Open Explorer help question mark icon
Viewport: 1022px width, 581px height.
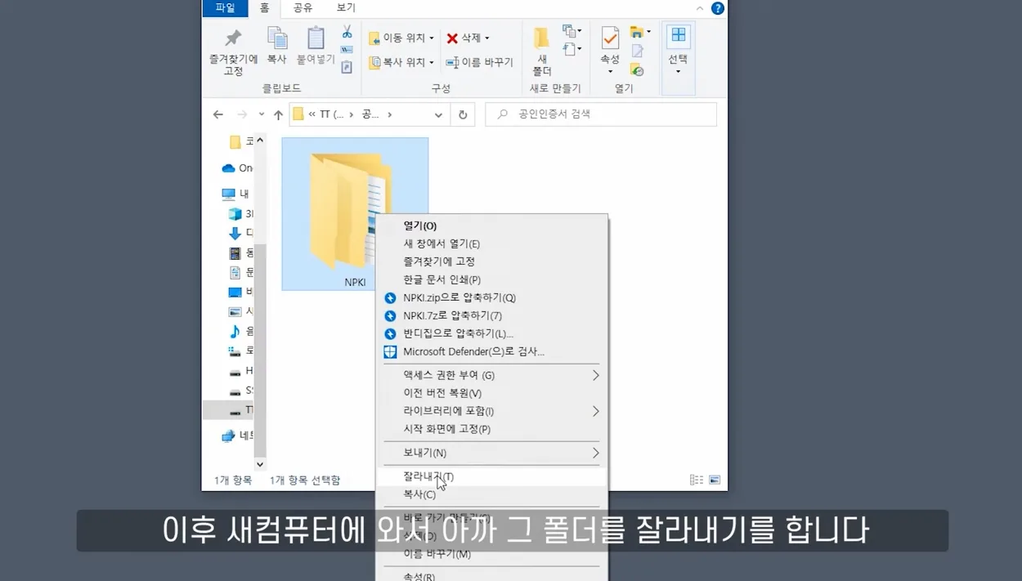pos(717,8)
